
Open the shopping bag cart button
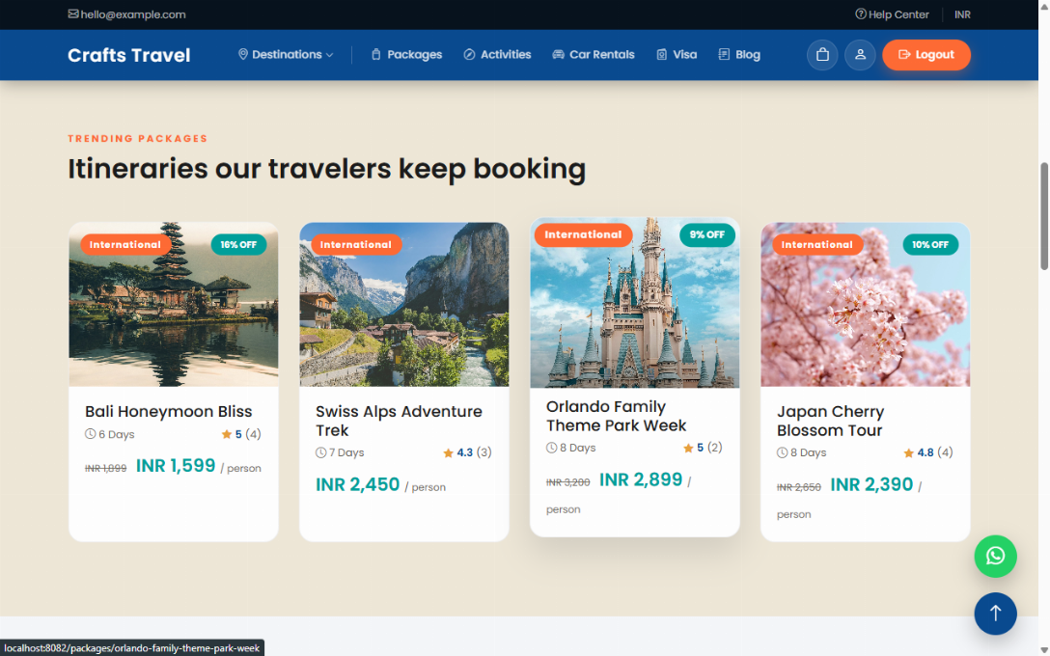pos(822,55)
